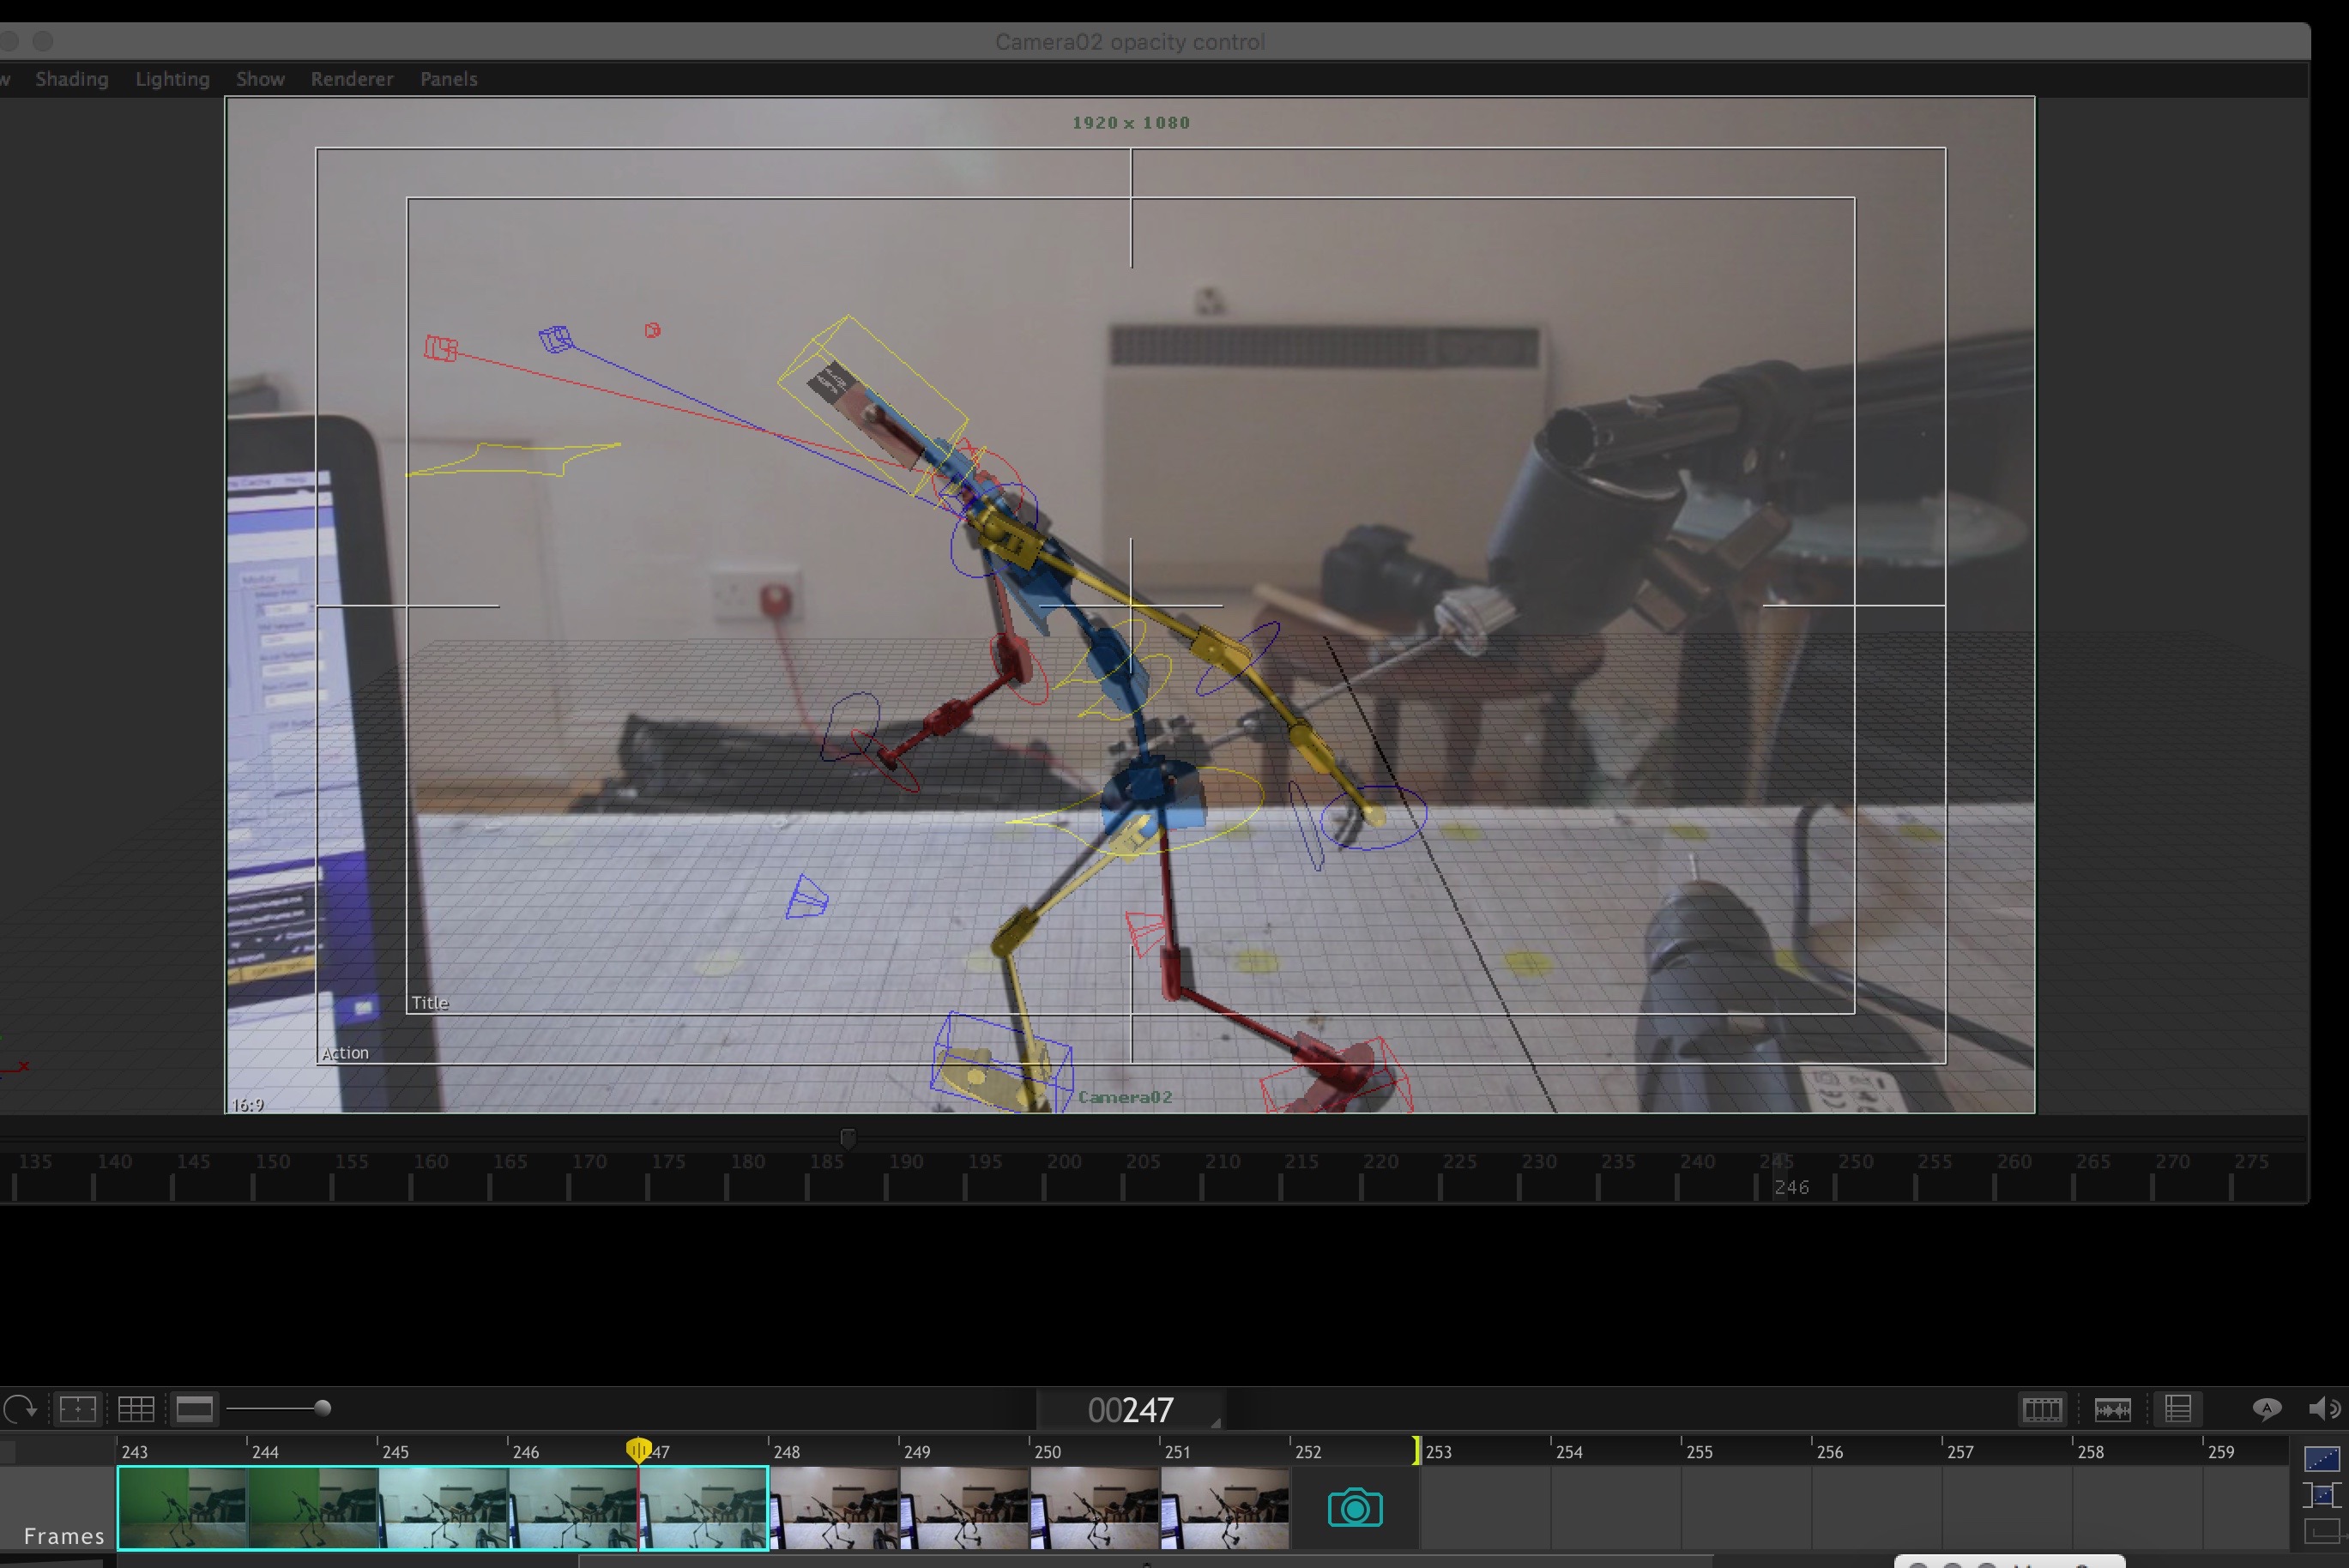Viewport: 2349px width, 1568px height.
Task: Toggle the safe-area crosshair frame icon
Action: click(x=78, y=1409)
